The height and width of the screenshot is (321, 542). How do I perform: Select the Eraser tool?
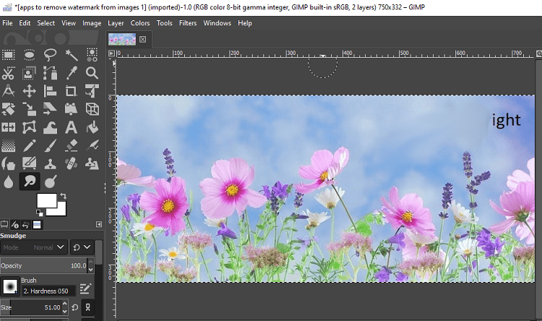(x=72, y=145)
